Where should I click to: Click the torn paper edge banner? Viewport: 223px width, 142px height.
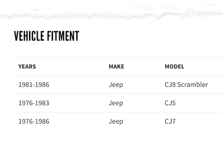(x=111, y=10)
